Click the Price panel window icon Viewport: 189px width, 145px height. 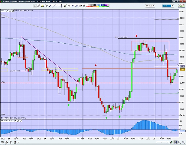(10, 11)
